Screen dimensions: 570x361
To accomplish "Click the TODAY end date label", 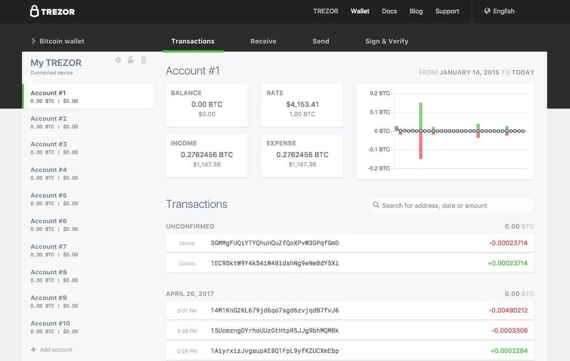I will [x=523, y=72].
